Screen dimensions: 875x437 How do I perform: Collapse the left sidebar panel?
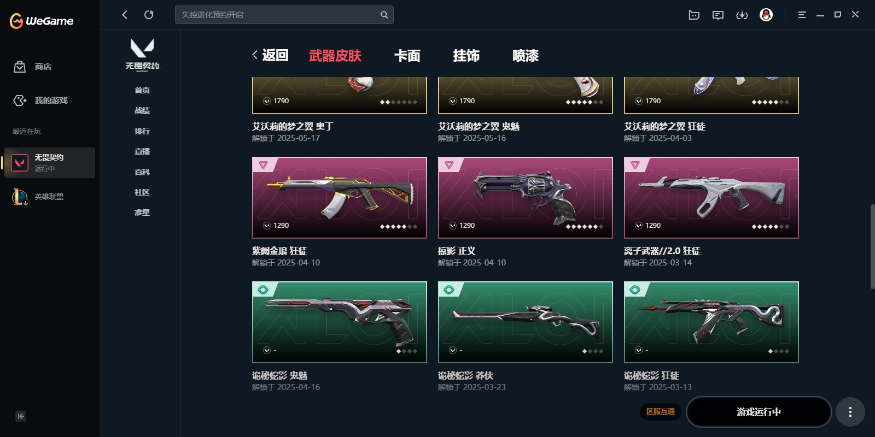(21, 416)
